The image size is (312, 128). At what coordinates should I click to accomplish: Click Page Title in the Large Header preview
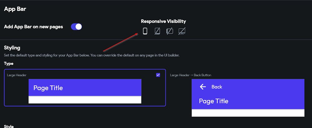48,88
